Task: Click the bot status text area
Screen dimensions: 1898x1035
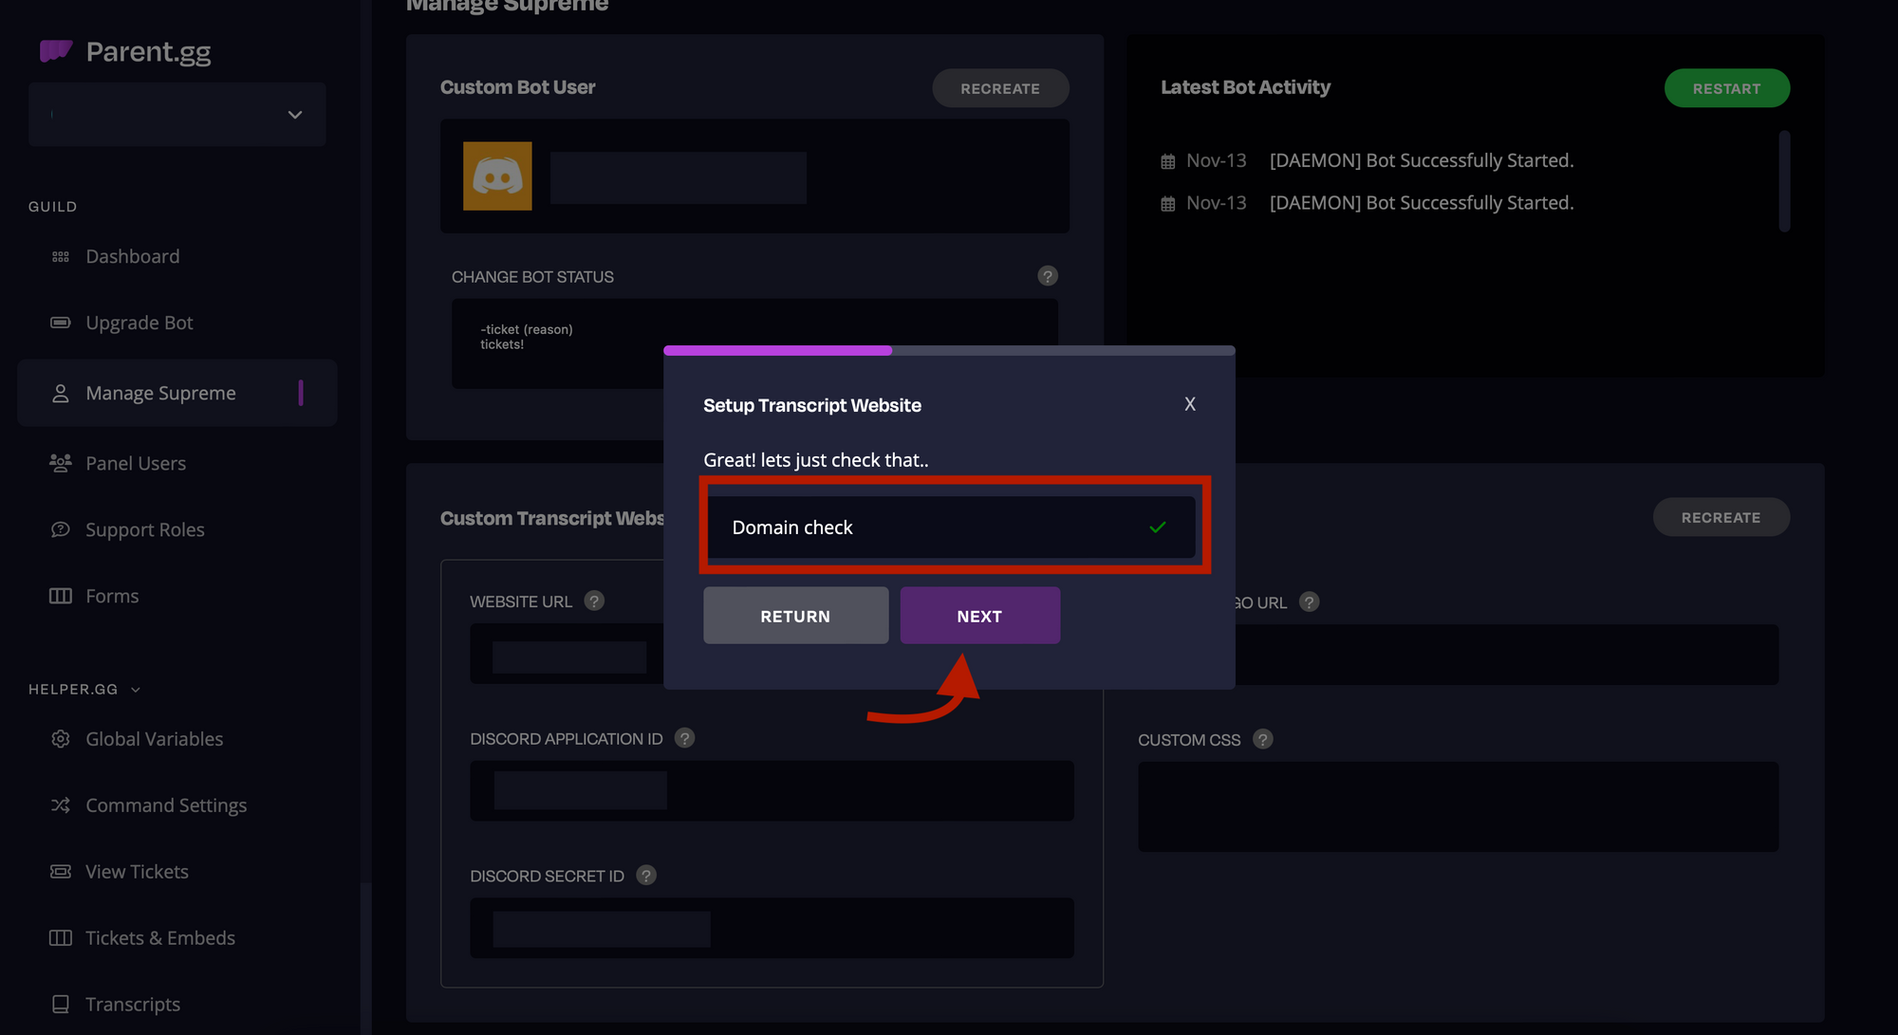Action: click(x=754, y=343)
